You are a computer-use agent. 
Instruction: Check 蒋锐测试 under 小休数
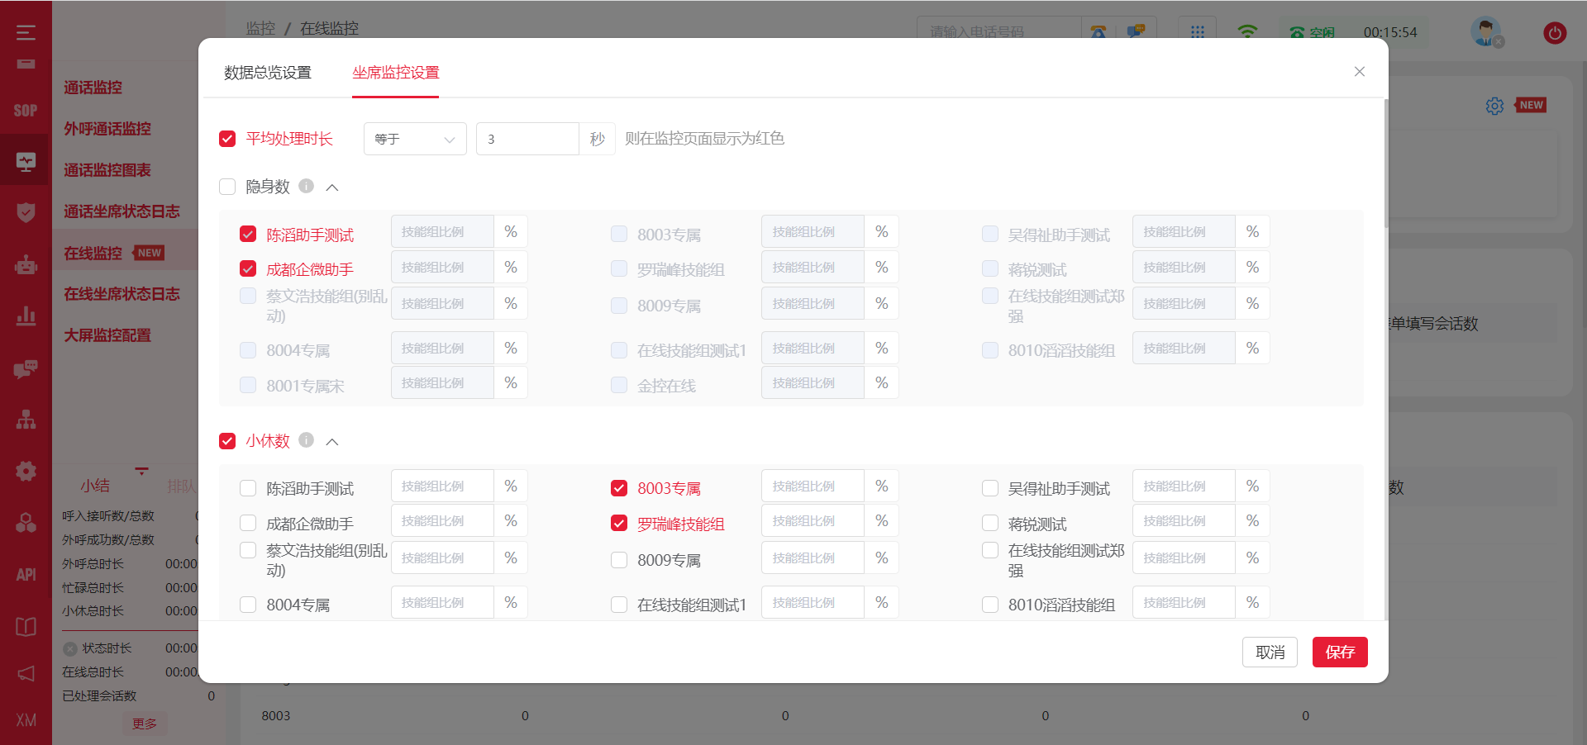(x=990, y=523)
